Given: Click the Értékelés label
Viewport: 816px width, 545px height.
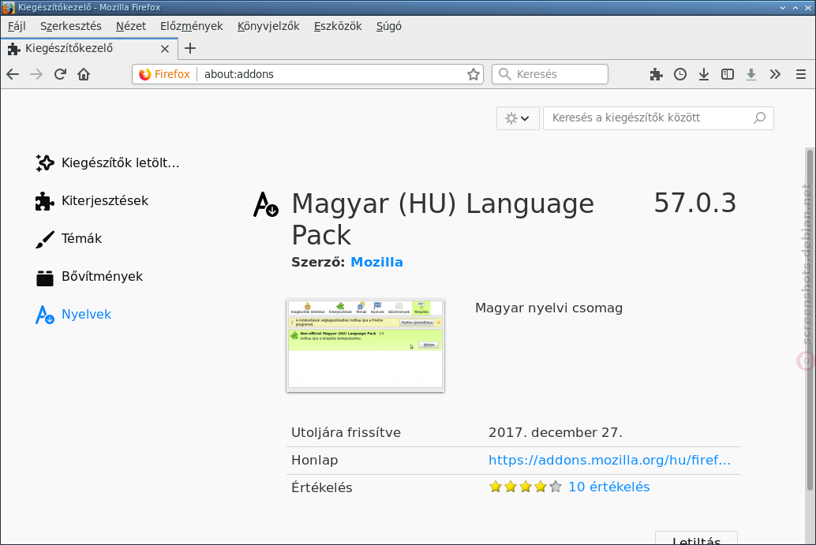Looking at the screenshot, I should click(322, 487).
